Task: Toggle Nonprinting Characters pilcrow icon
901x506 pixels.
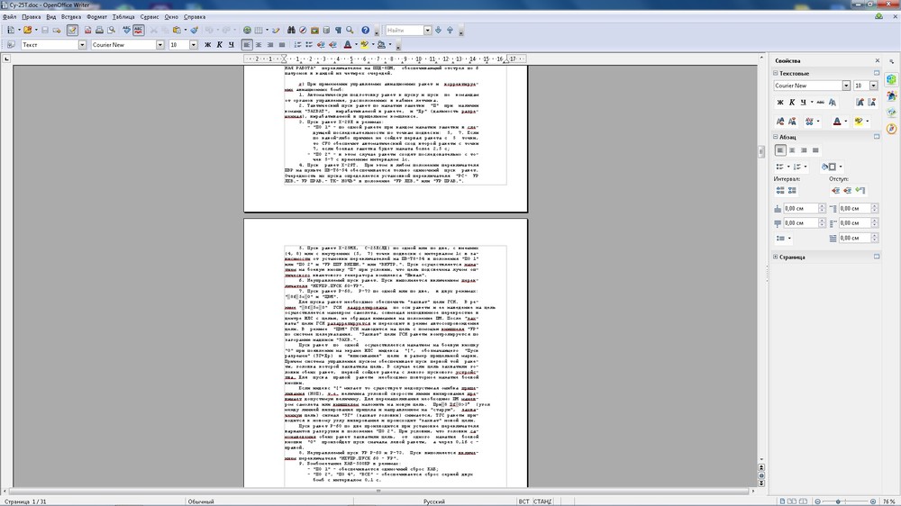Action: (x=339, y=30)
